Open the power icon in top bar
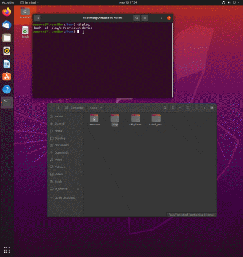Viewport: 243px width, 257px height. 234,2
